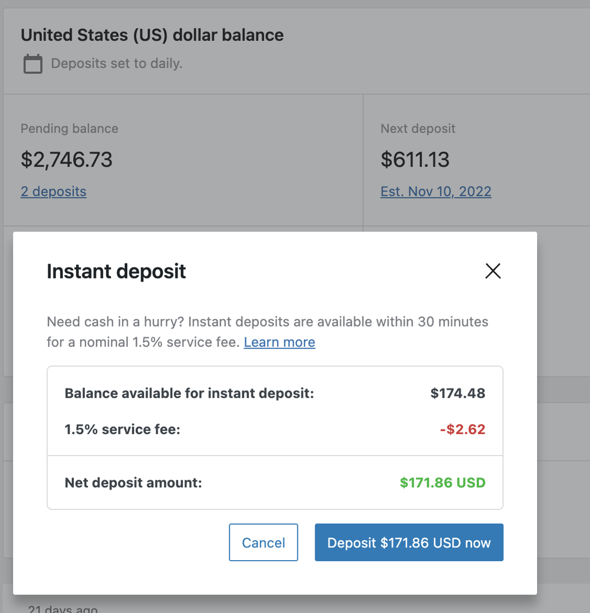
Task: Close the Instant deposit dialog with the X
Action: pyautogui.click(x=493, y=271)
